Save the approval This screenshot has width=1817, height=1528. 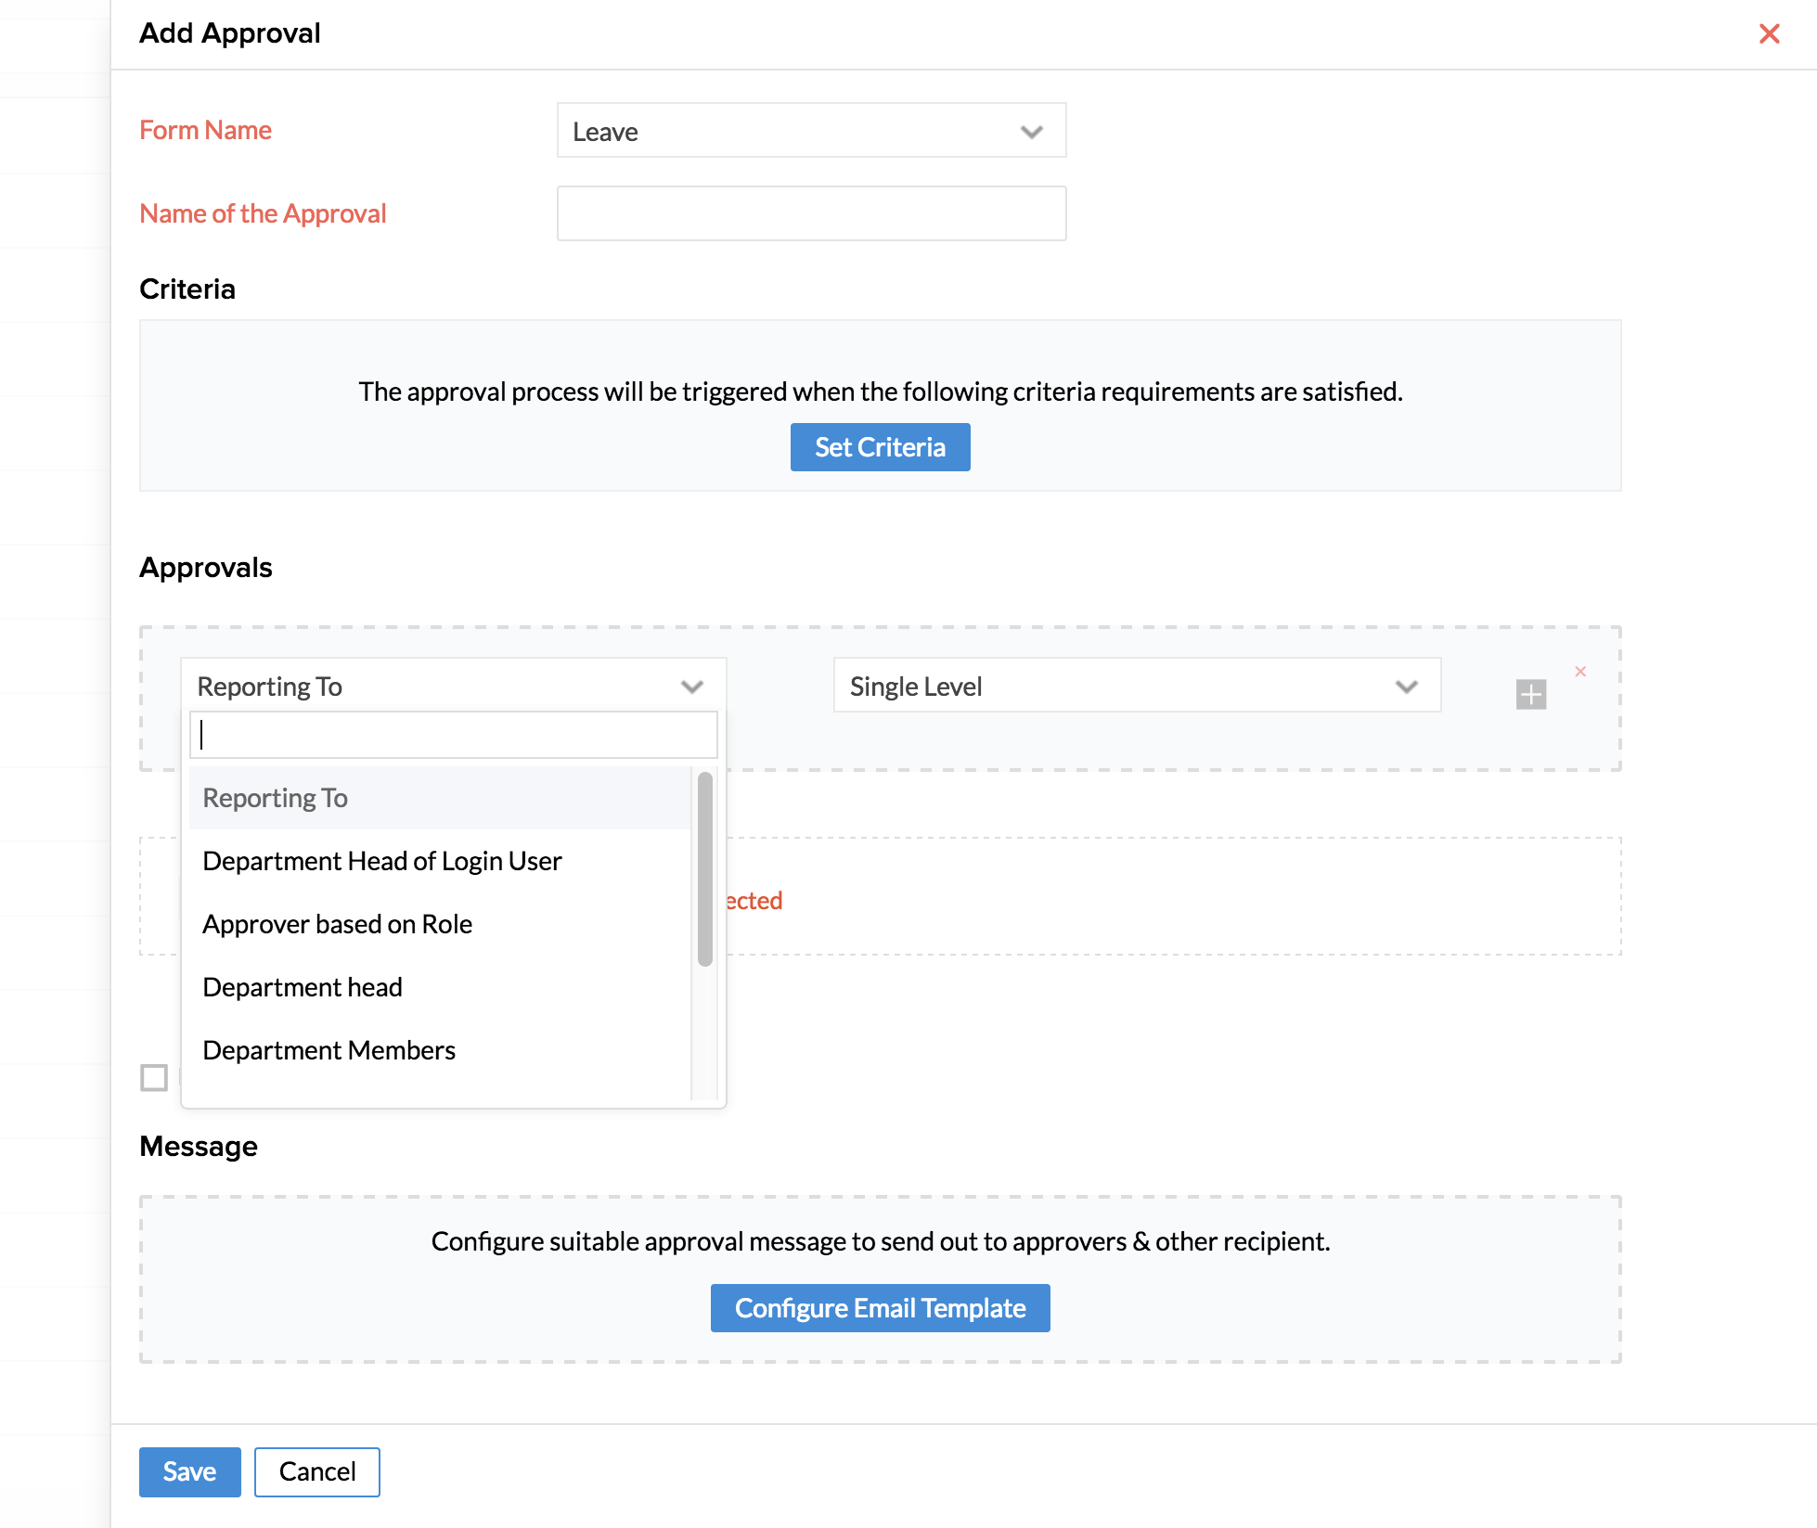tap(189, 1471)
